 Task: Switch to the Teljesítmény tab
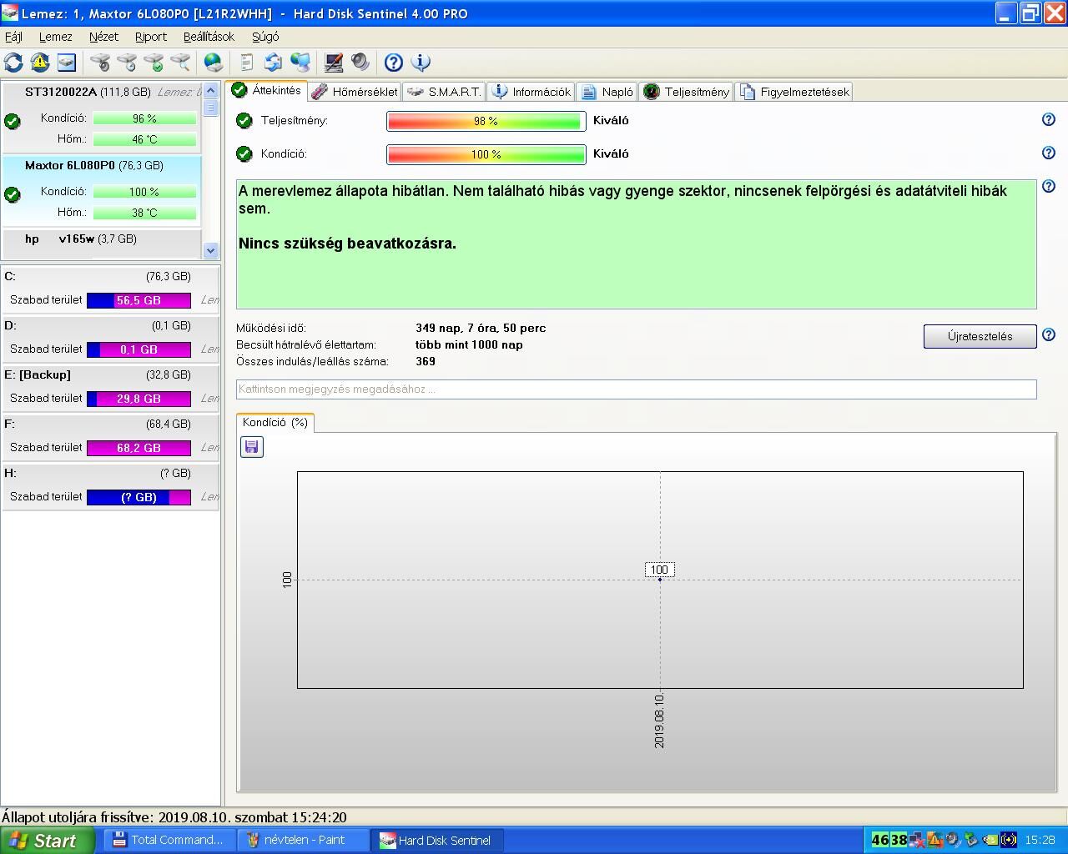pos(687,92)
